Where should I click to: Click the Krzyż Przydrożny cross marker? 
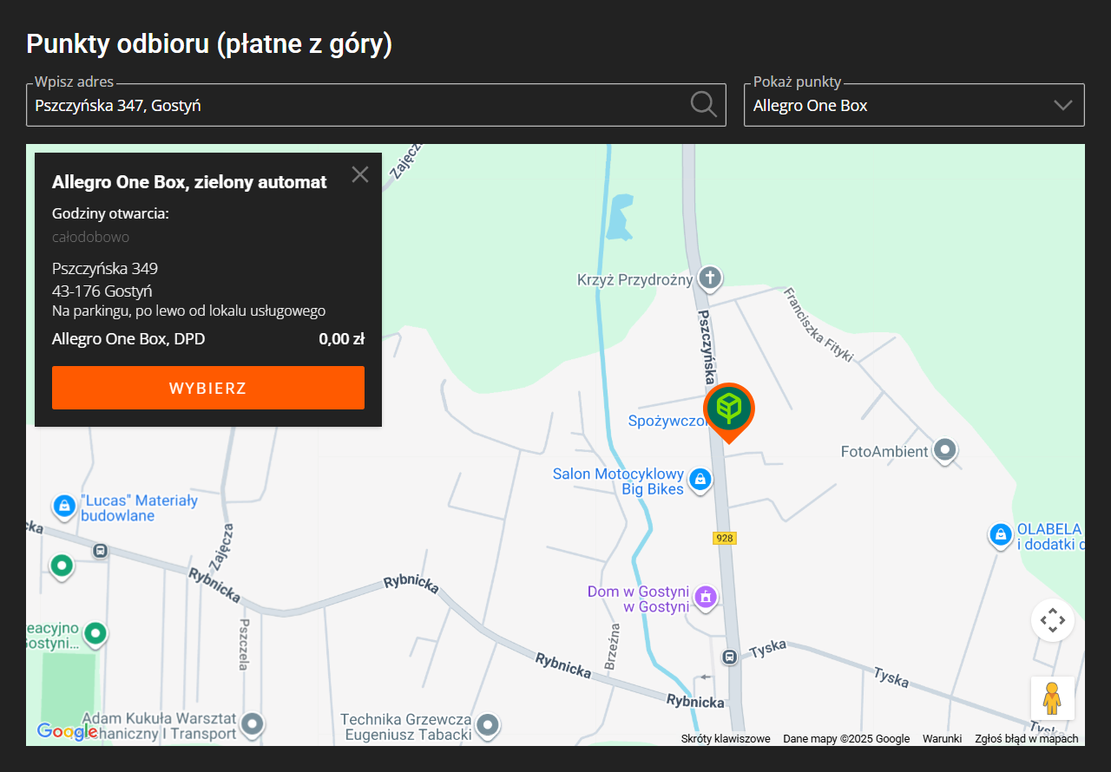710,278
